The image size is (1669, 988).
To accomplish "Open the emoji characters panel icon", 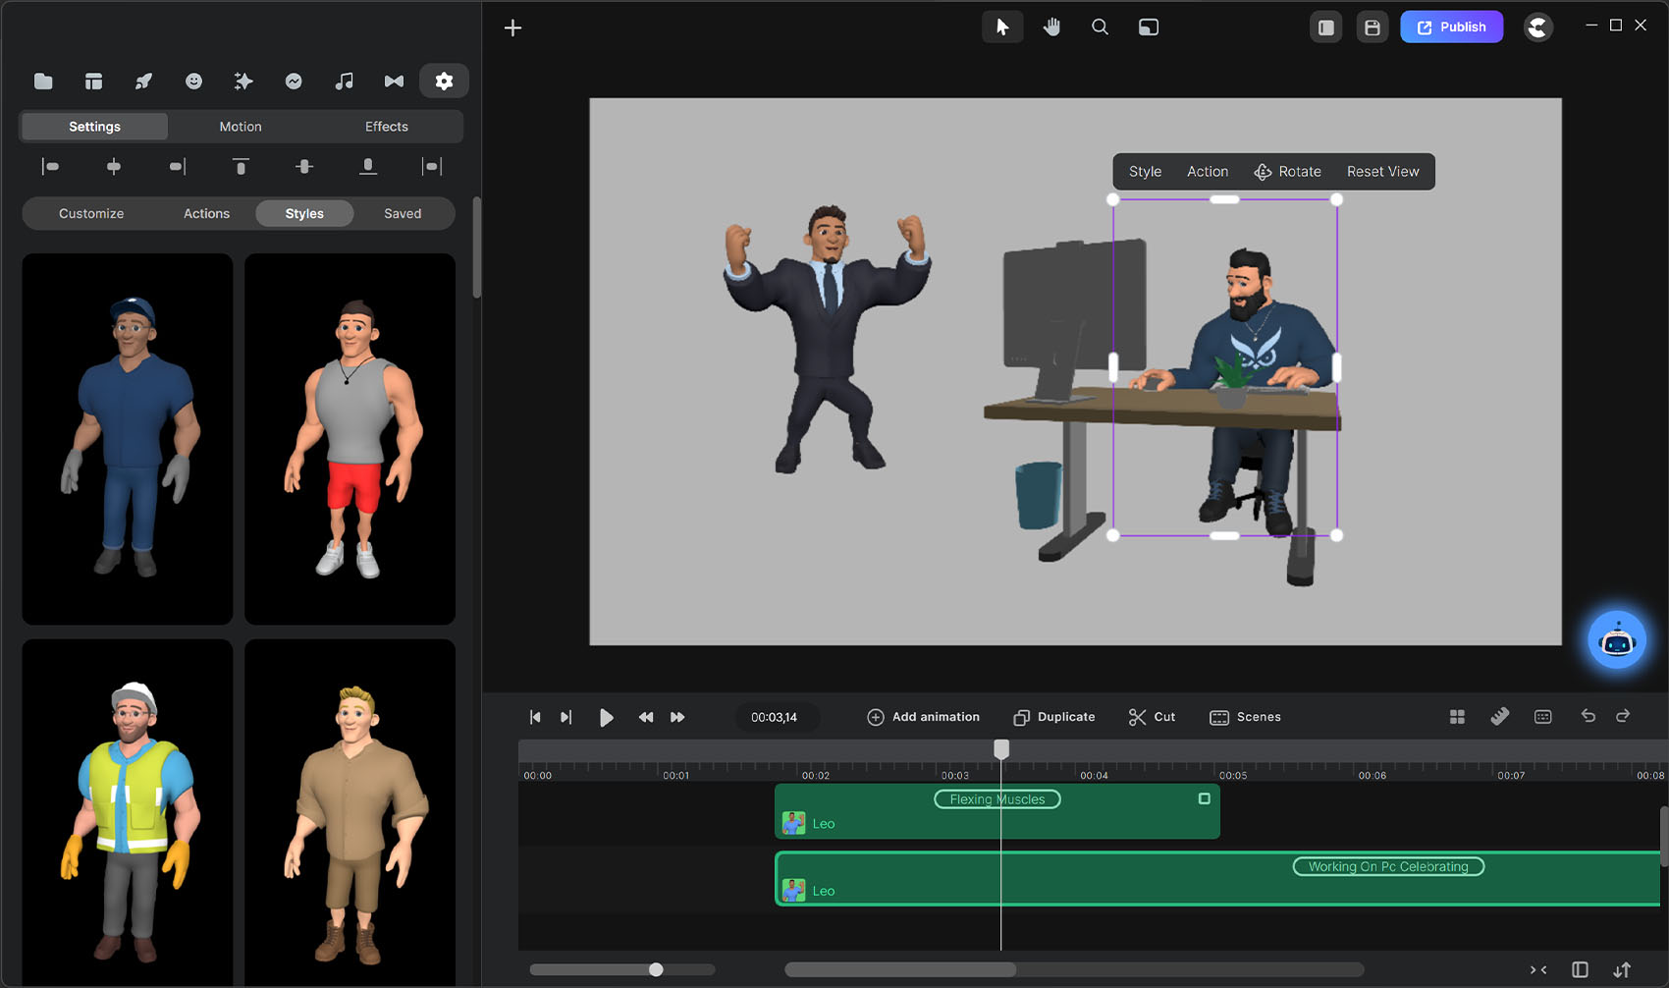I will (193, 82).
